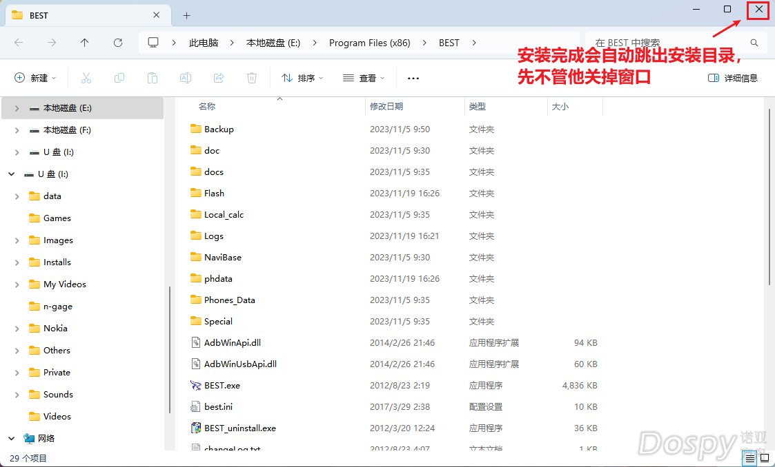Open the 查看 view dropdown
Screen dimensions: 775x467
point(364,78)
